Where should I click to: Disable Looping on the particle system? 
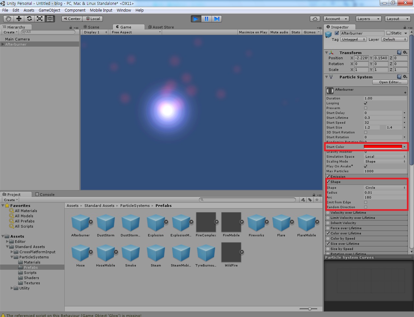366,103
